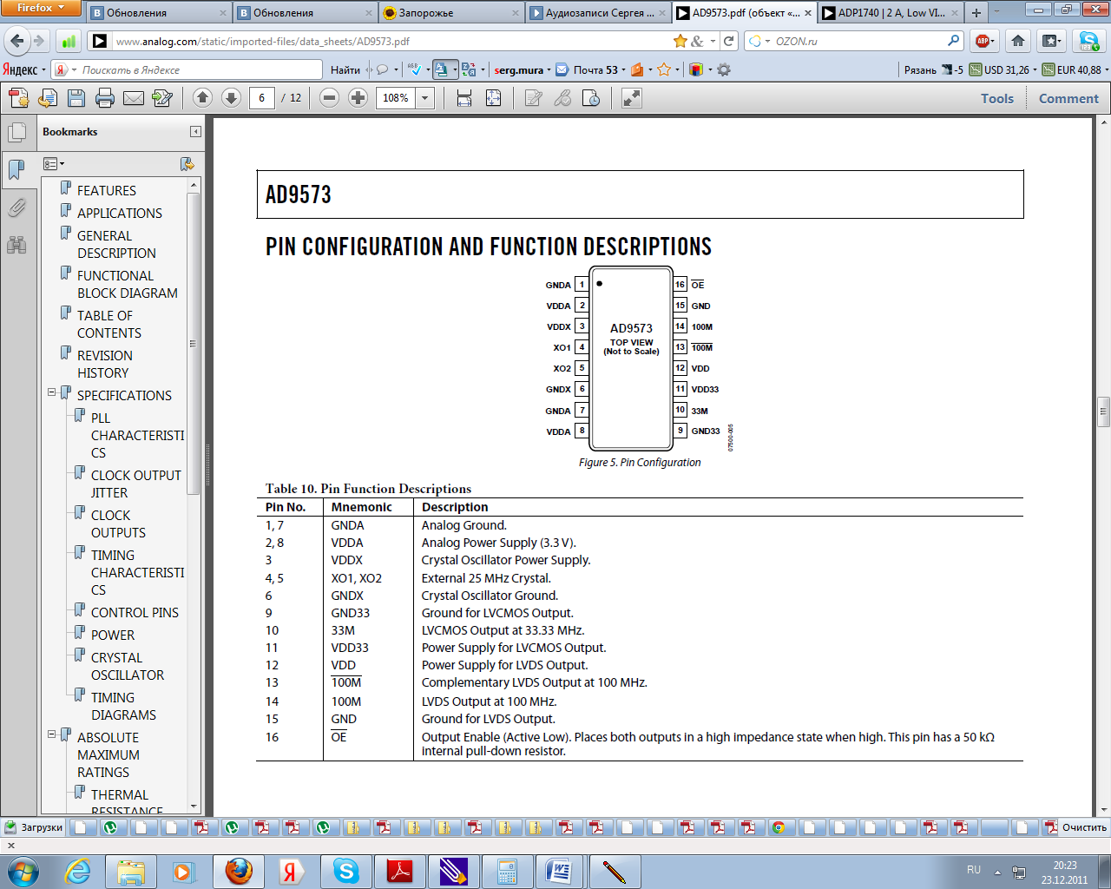Jump to CLOCK OUTPUT JITTER bookmark
Image resolution: width=1111 pixels, height=889 pixels.
[x=136, y=484]
